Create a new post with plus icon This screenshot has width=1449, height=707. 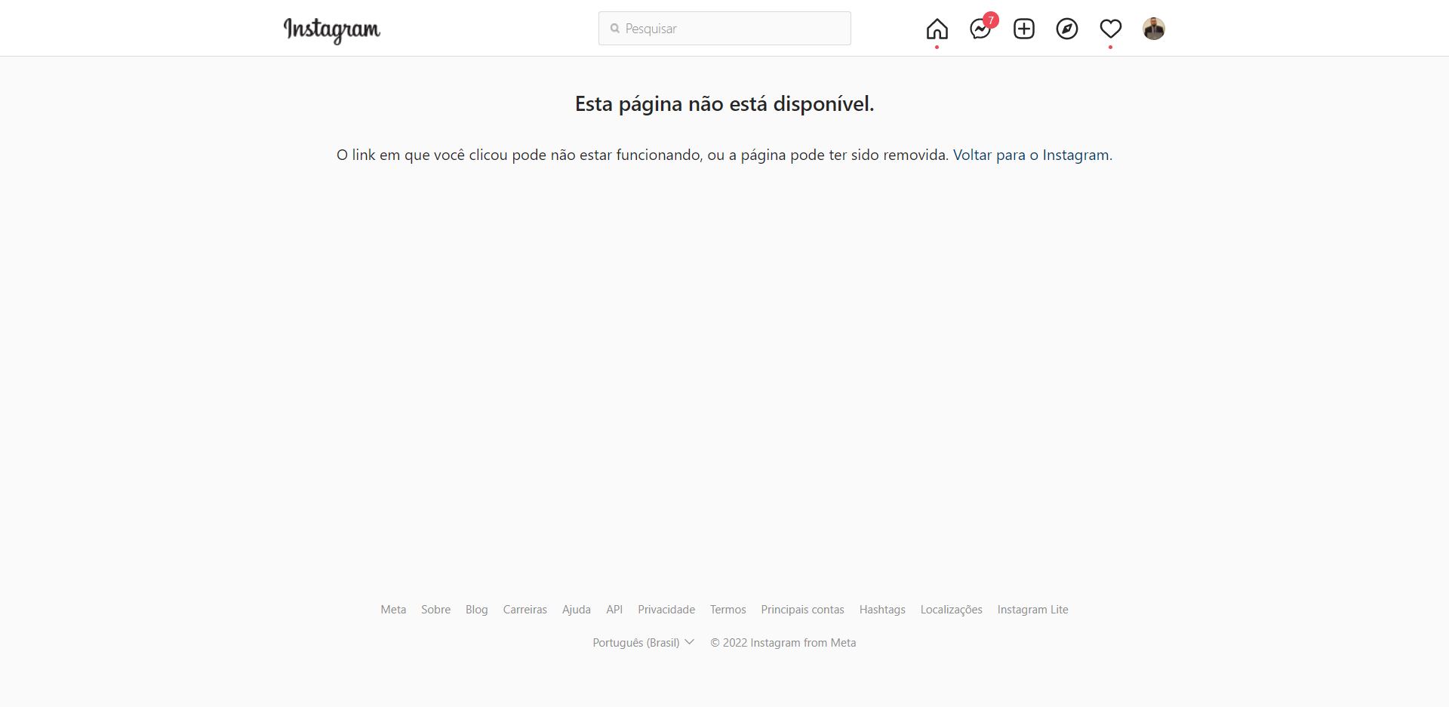(x=1023, y=29)
